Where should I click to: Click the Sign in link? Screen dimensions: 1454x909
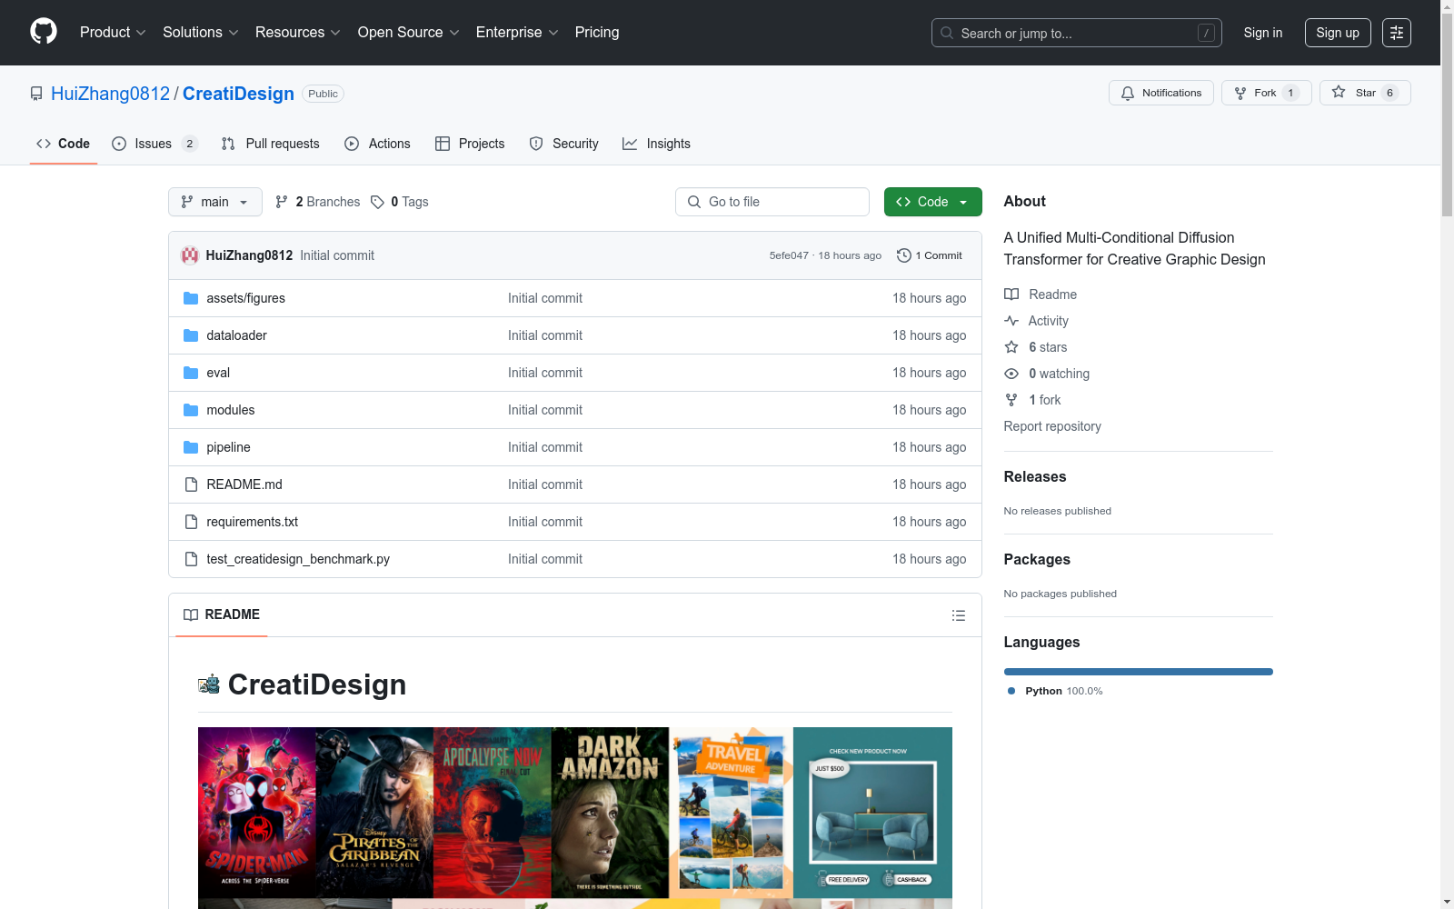click(1263, 33)
